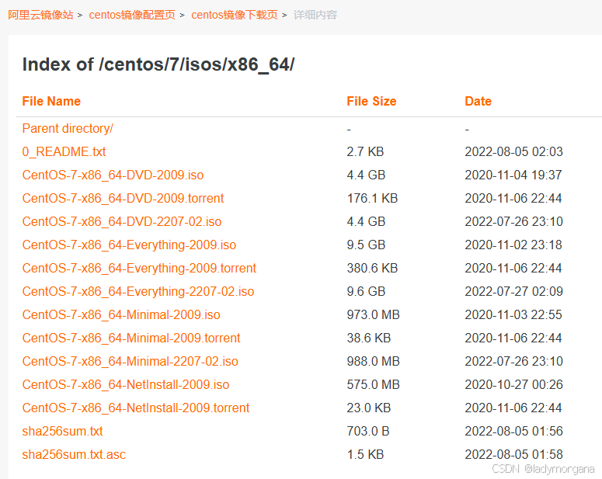Open centos镜像下载页 breadcrumb link
Screen dimensions: 602x479
(x=235, y=15)
